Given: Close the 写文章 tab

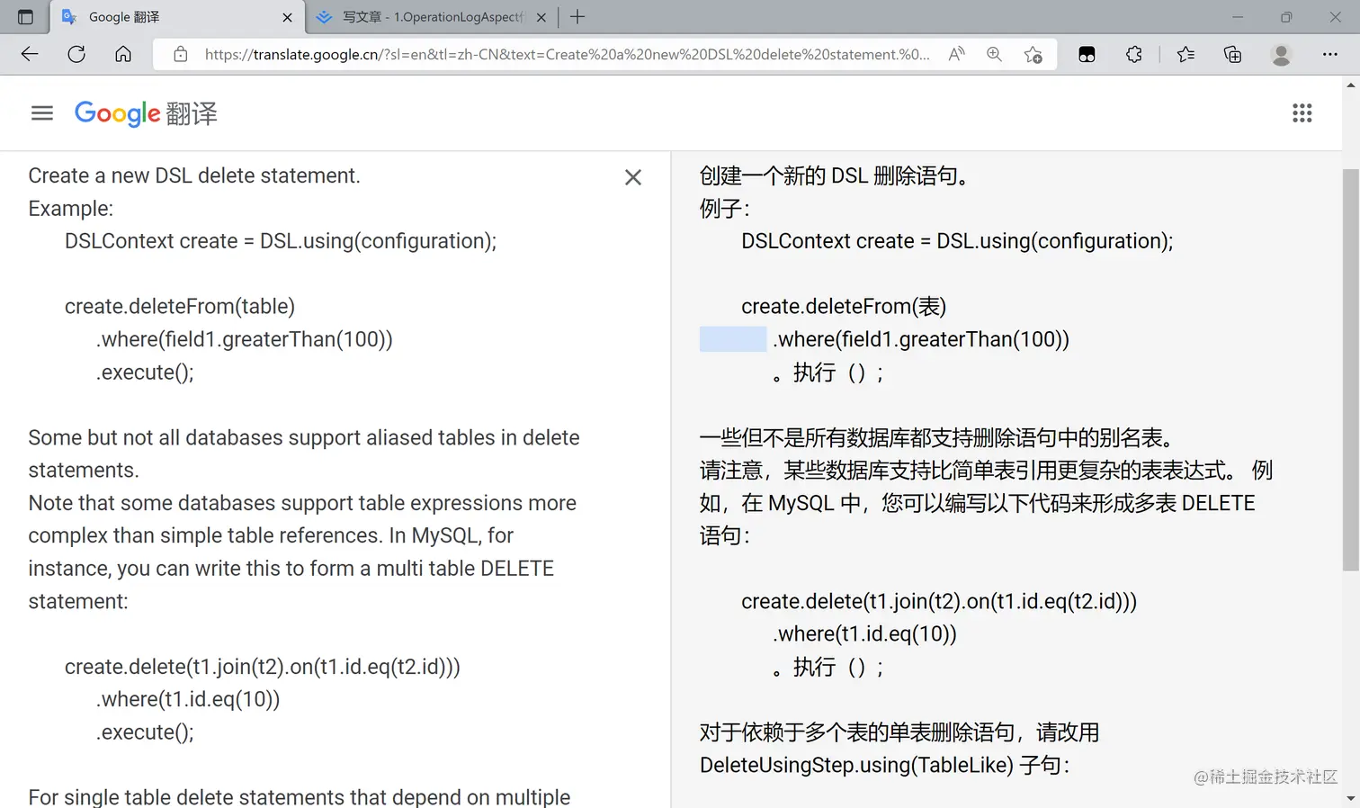Looking at the screenshot, I should (541, 17).
